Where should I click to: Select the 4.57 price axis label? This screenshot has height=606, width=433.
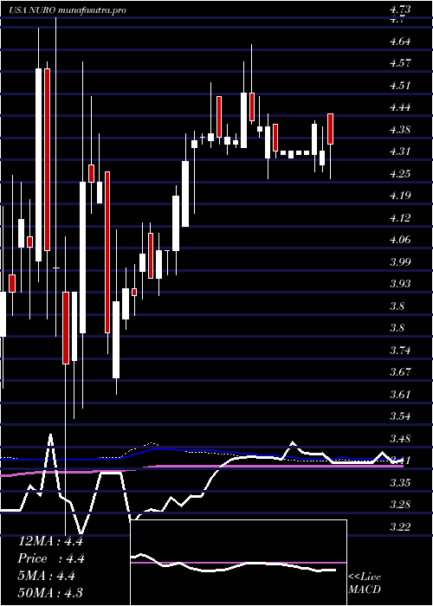point(399,63)
